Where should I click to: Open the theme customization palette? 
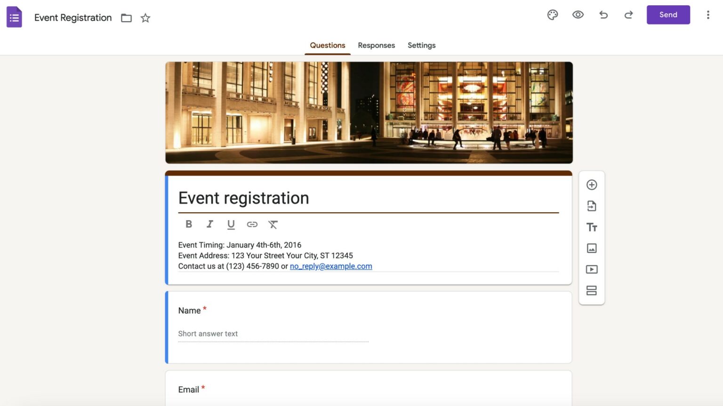pos(552,15)
